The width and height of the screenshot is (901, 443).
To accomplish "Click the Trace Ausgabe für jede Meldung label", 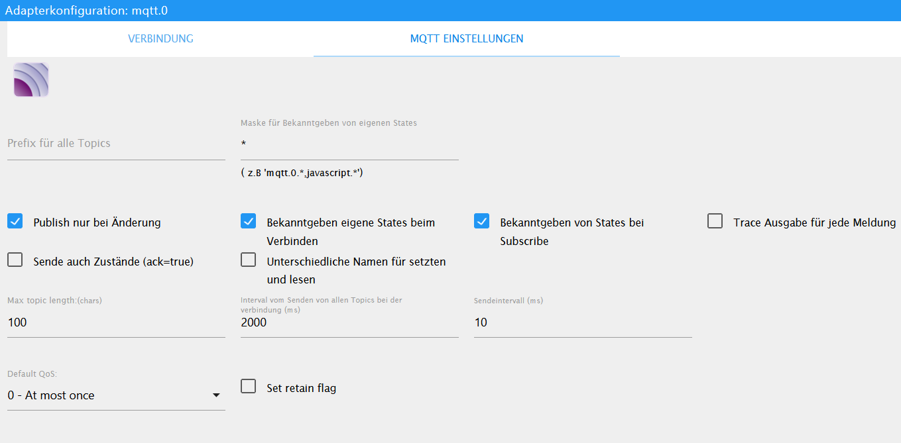I will [x=814, y=222].
